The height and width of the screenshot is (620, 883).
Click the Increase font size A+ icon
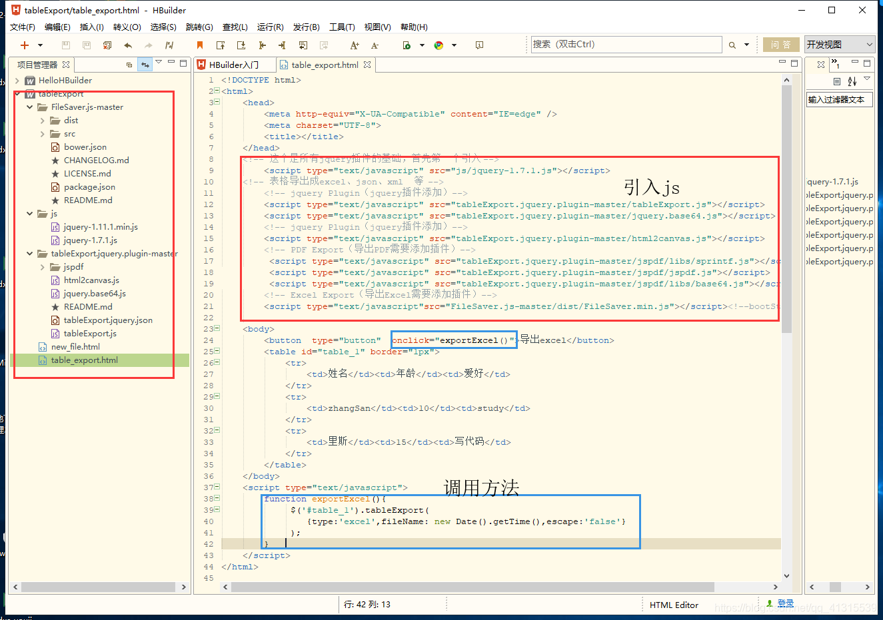(355, 45)
